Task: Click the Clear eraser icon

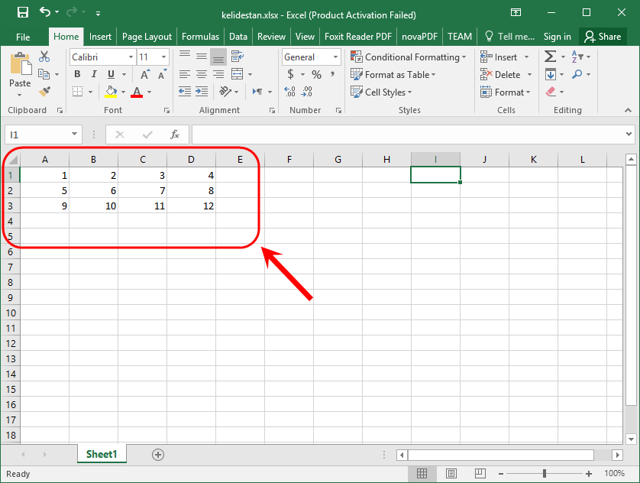Action: pos(551,92)
